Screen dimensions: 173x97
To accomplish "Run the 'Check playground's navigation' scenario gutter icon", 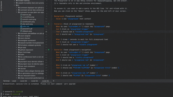I will click(x=49, y=50).
